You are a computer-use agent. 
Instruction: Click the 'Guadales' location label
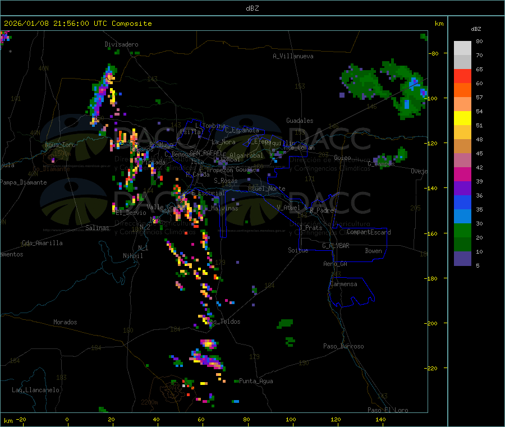(300, 121)
